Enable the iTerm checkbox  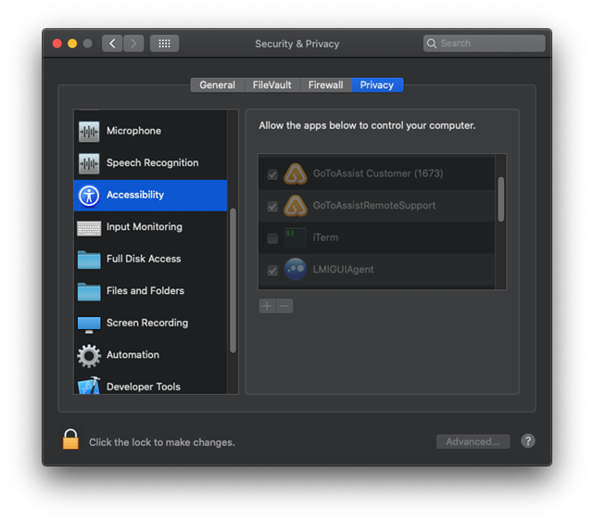(x=272, y=238)
